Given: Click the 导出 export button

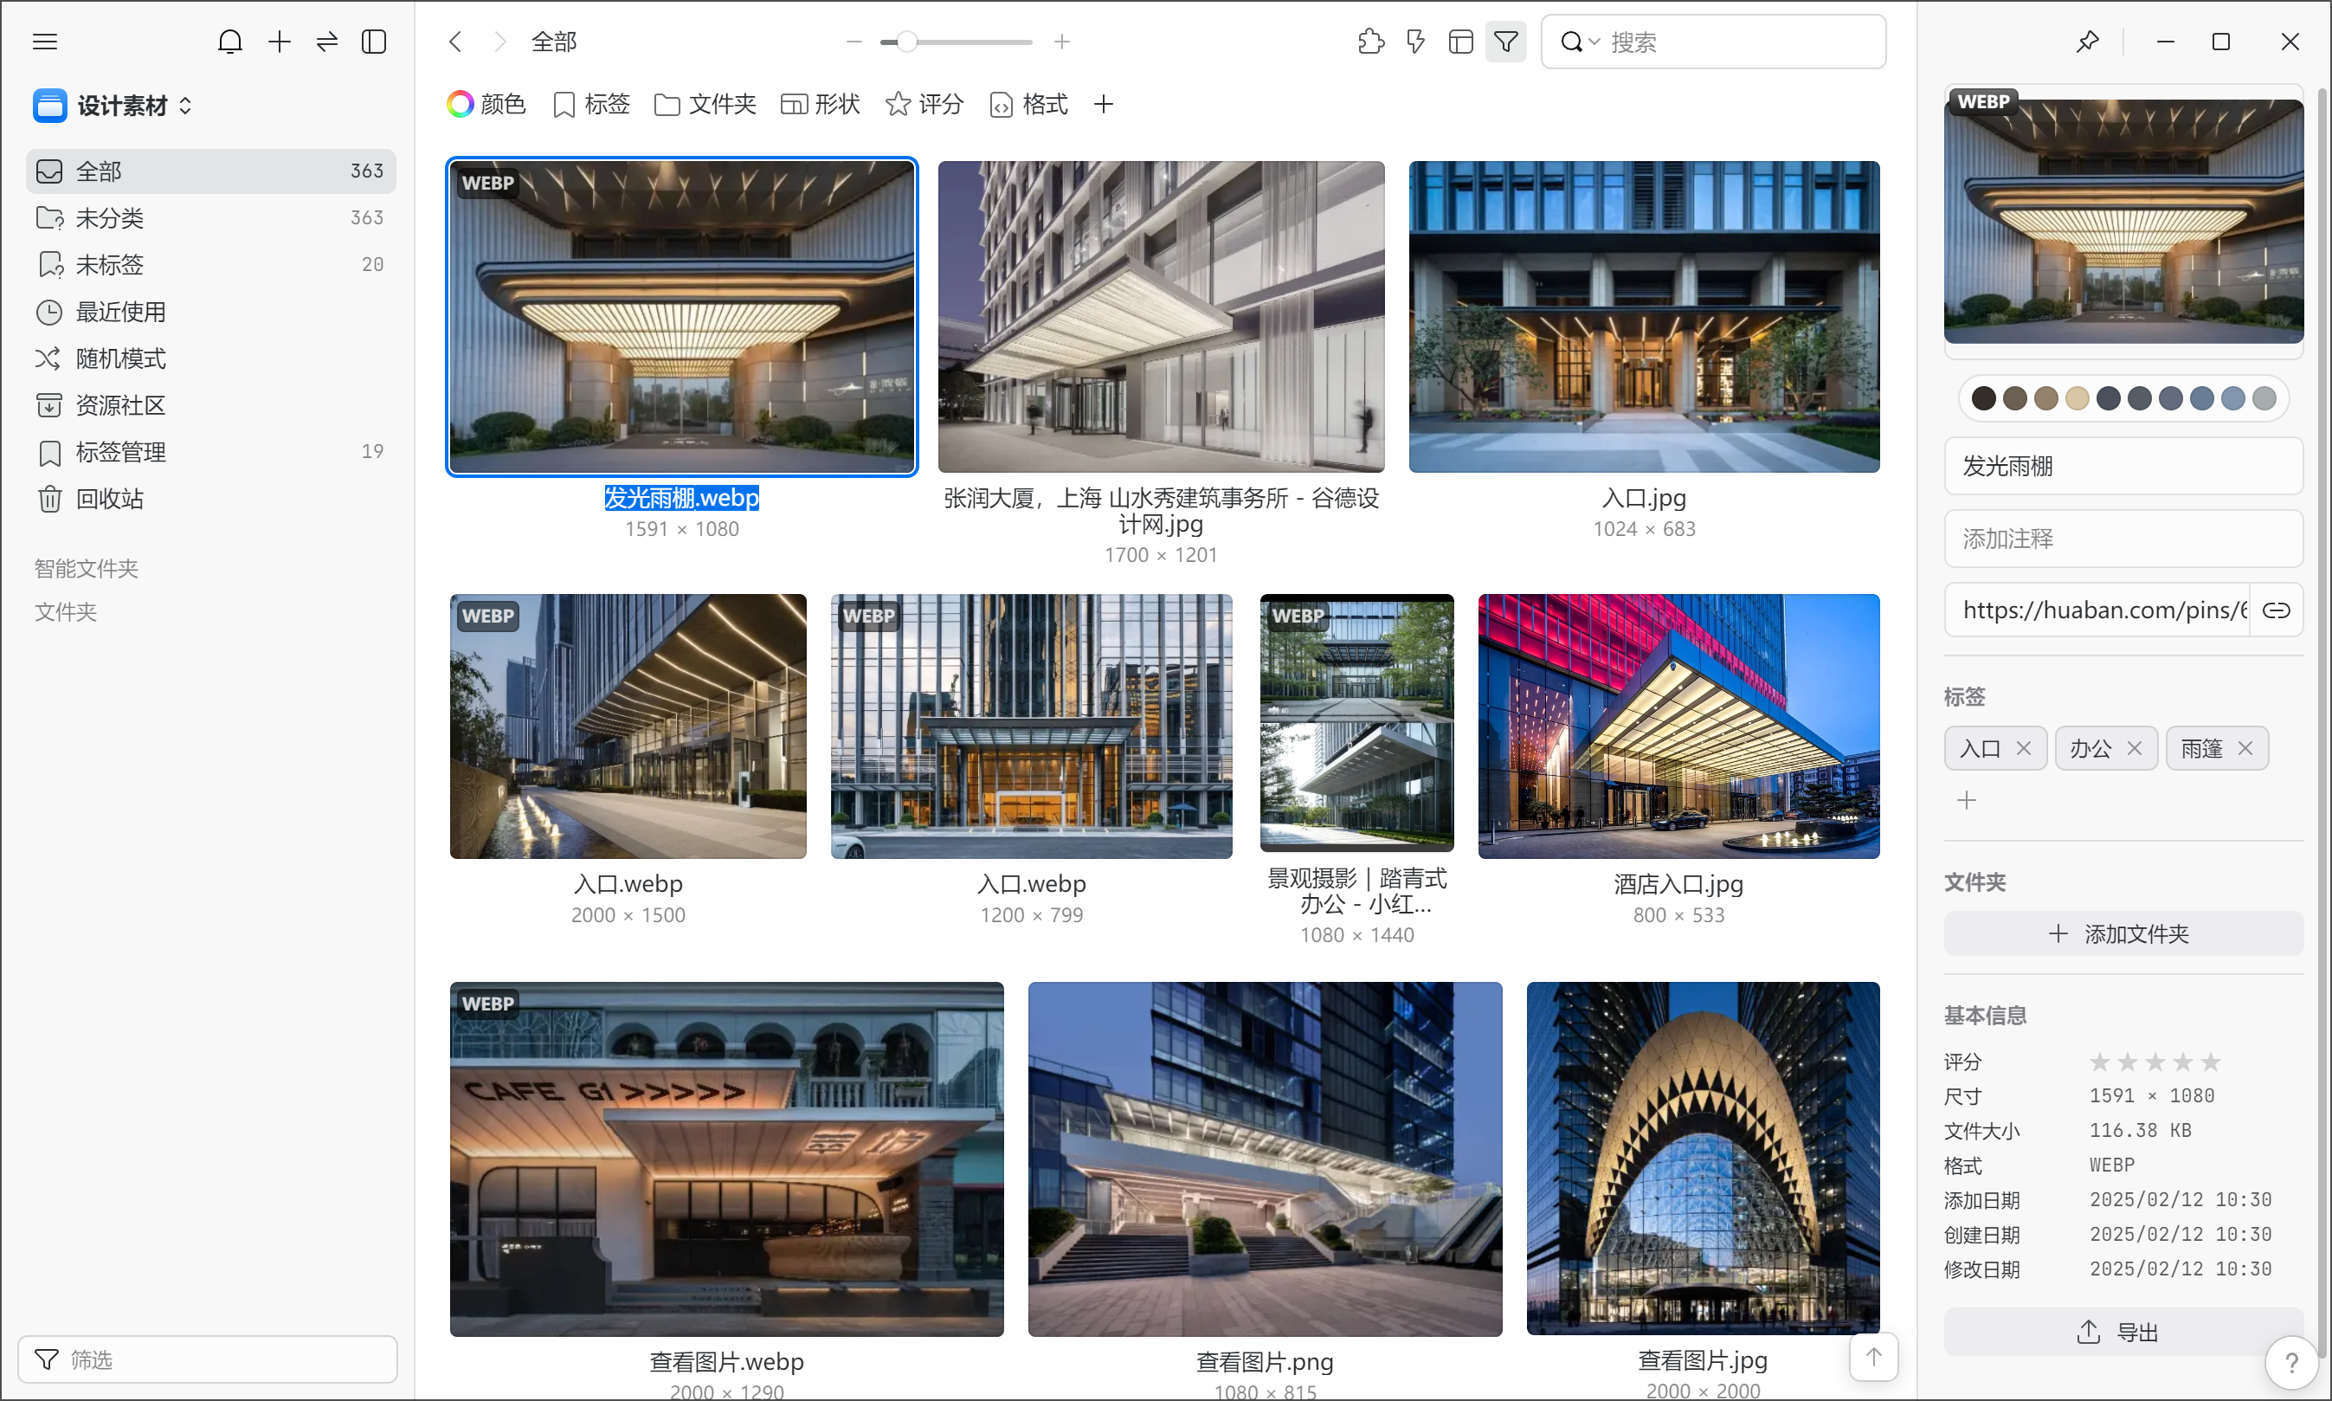Looking at the screenshot, I should point(2123,1332).
